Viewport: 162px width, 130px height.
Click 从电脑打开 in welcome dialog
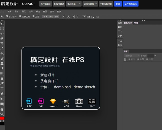click(49, 81)
